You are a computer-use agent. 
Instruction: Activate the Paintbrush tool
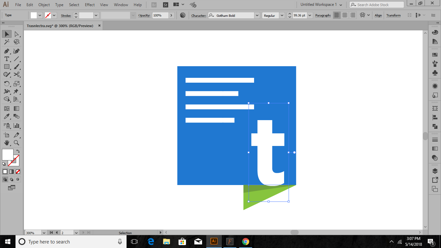16,67
